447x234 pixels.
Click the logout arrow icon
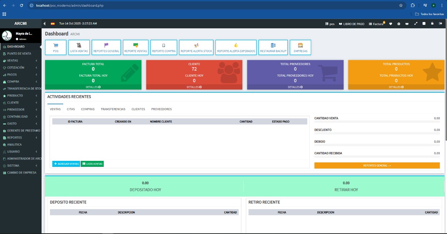click(440, 24)
